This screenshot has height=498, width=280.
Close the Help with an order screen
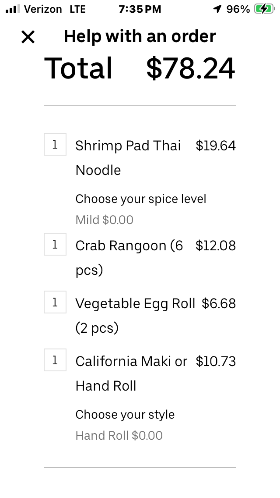[x=28, y=37]
